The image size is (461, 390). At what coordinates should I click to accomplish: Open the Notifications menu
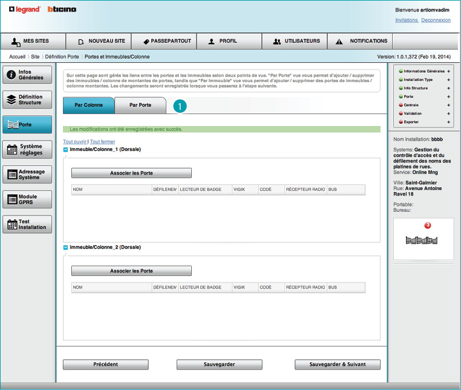coord(361,41)
